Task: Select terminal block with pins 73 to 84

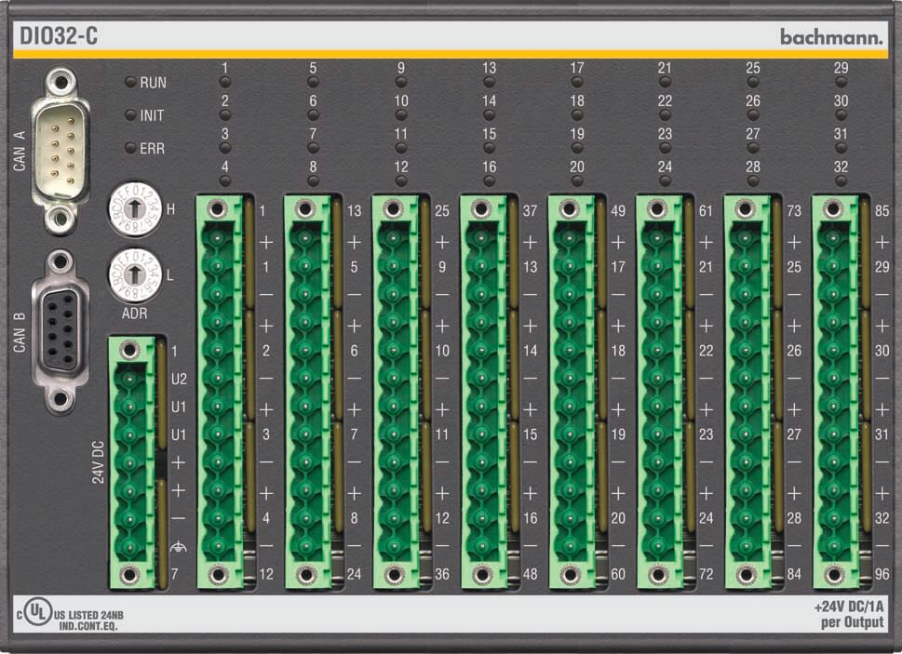Action: pyautogui.click(x=747, y=392)
